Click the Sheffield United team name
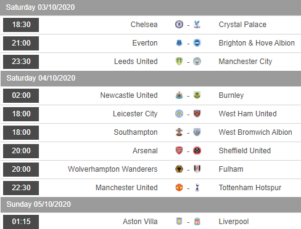 (x=245, y=151)
